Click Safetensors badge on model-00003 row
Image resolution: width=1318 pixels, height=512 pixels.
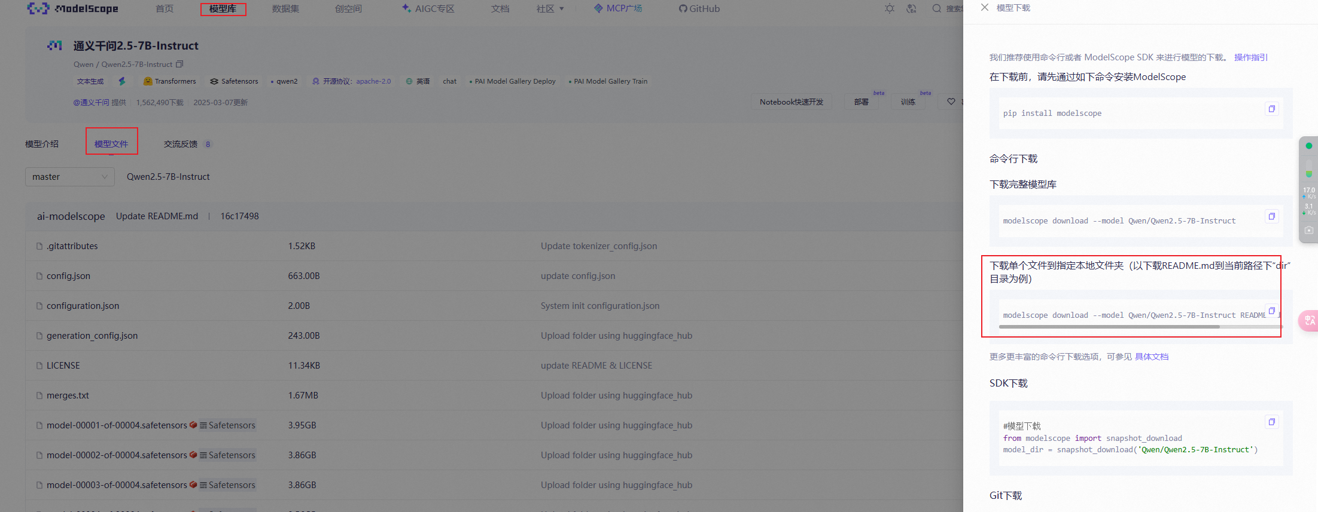click(227, 485)
